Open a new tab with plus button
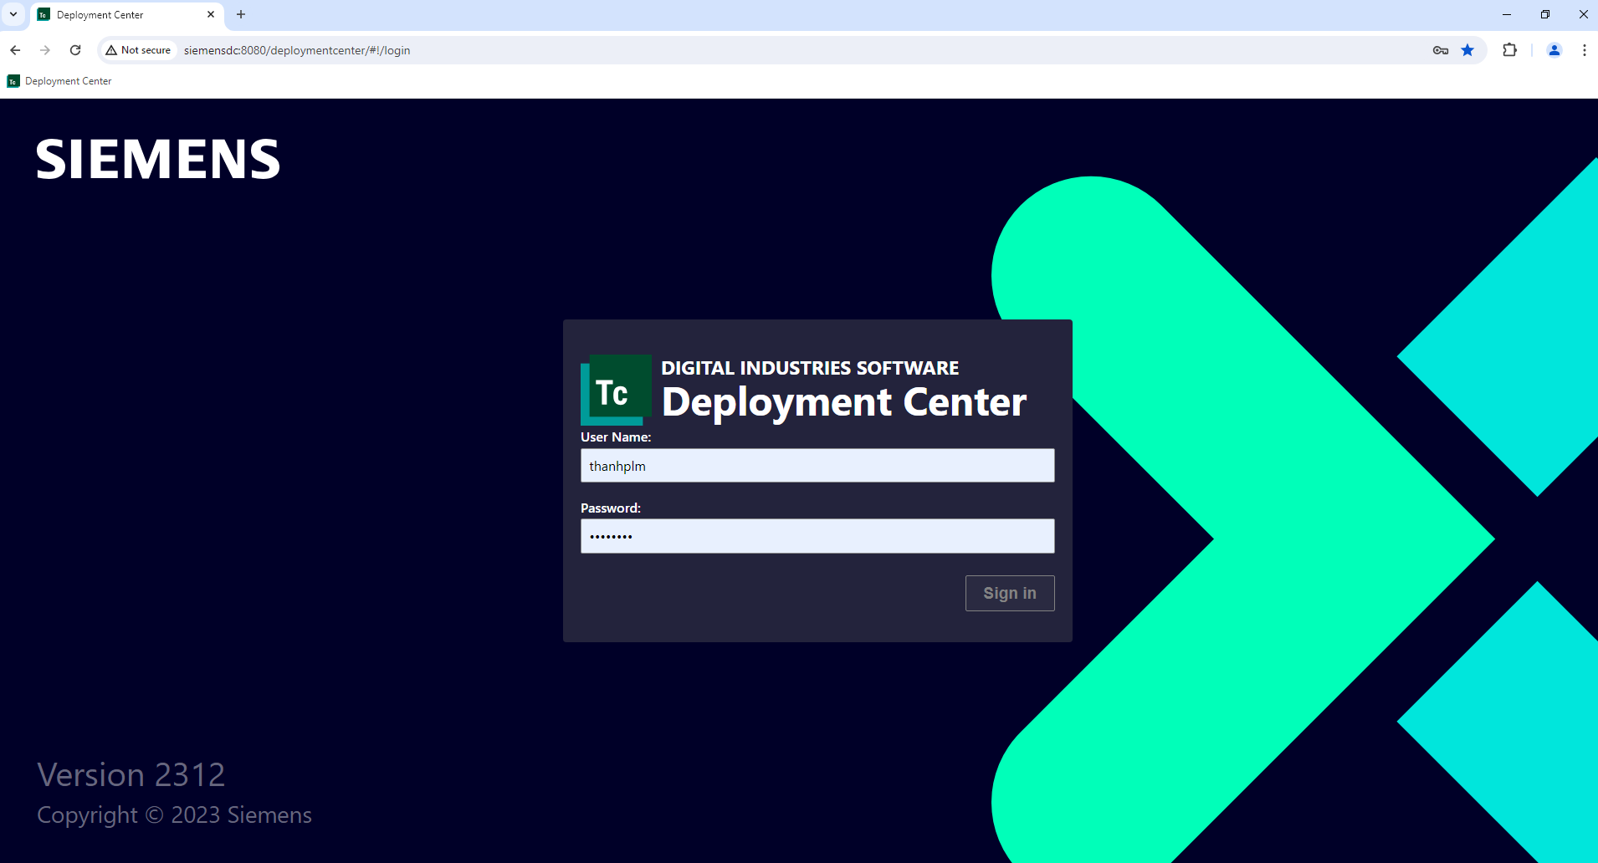Screen dimensions: 1598x863 241,14
